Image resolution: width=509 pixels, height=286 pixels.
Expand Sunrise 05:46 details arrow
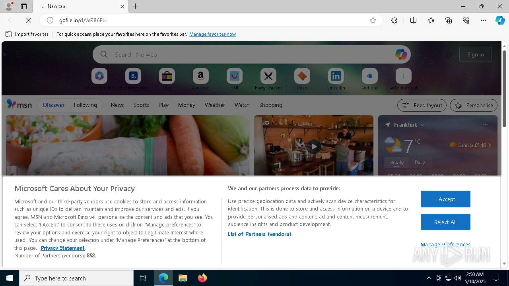pos(490,145)
